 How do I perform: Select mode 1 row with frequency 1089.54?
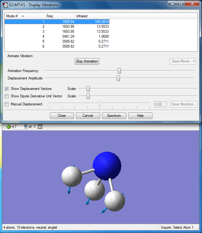tap(57, 22)
